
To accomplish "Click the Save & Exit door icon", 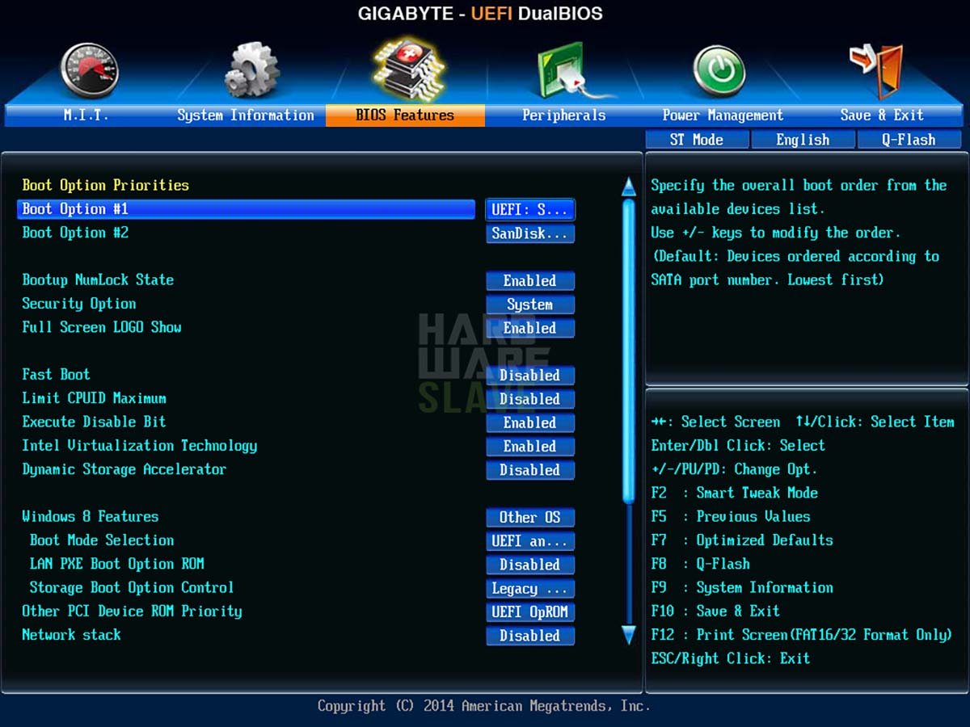I will (877, 70).
